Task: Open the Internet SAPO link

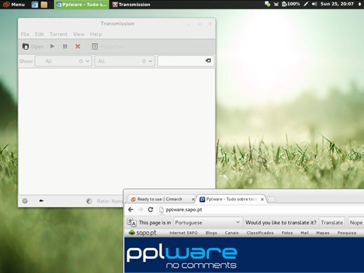Action: 183,233
